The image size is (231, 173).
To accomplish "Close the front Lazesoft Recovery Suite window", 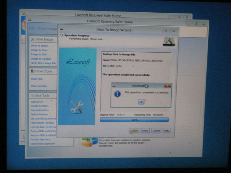I will tap(204, 23).
